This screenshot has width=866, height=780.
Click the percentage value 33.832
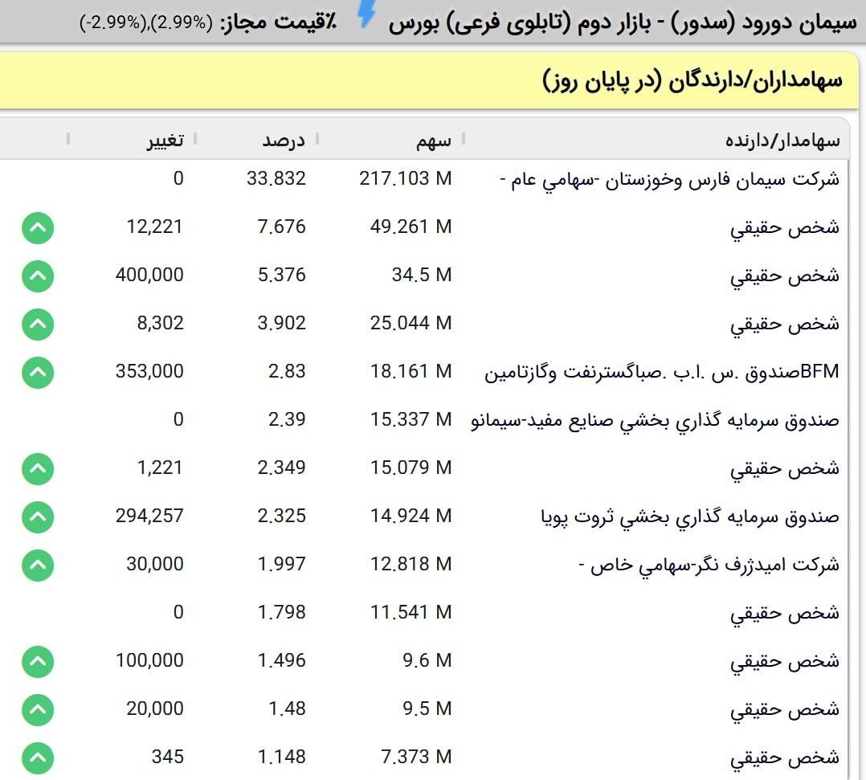(x=276, y=178)
